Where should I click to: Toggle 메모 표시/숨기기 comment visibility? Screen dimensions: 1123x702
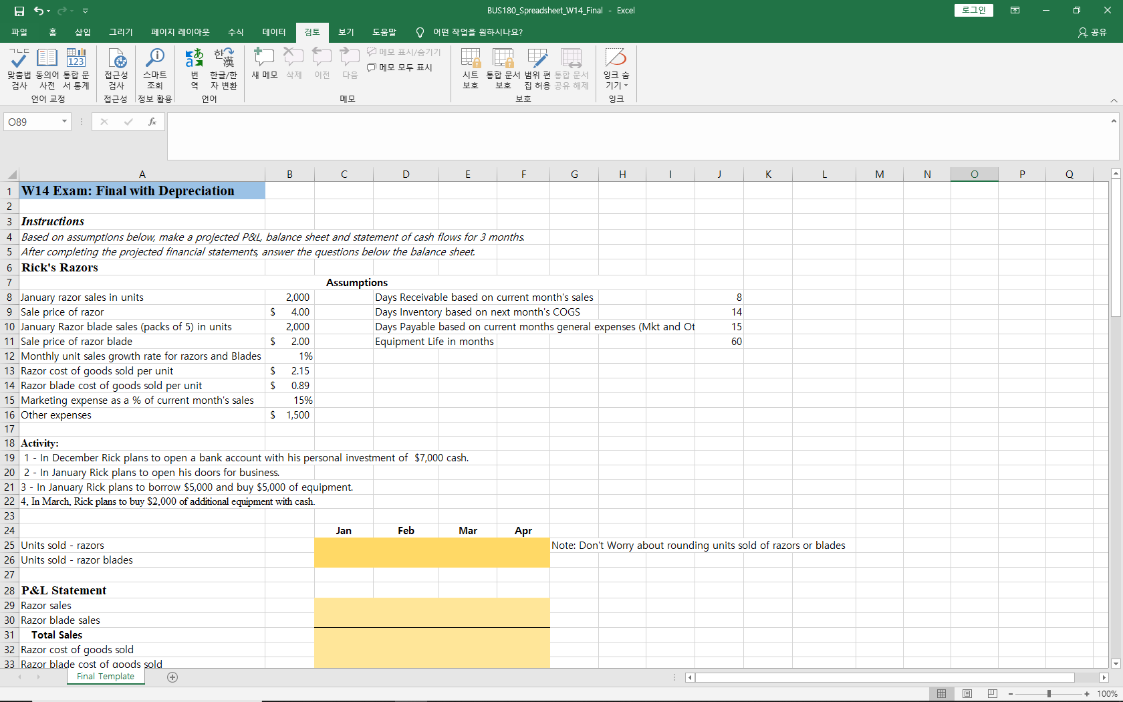point(403,51)
